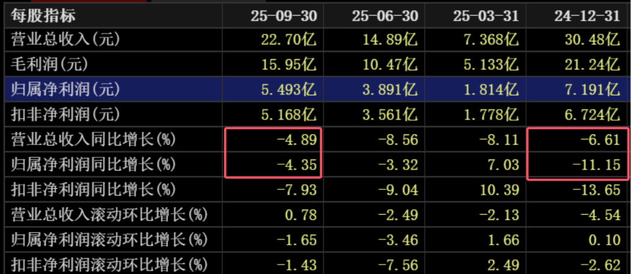Viewport: 631px width, 274px height.
Task: Click the revenue value 14.89亿
Action: tap(391, 40)
